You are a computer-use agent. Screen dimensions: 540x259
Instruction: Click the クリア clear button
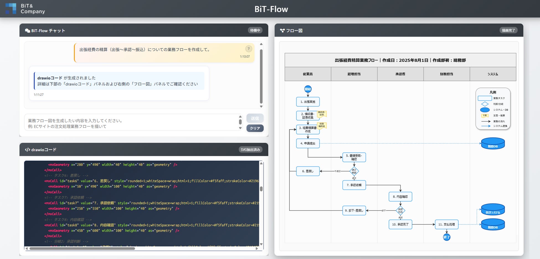(x=255, y=128)
